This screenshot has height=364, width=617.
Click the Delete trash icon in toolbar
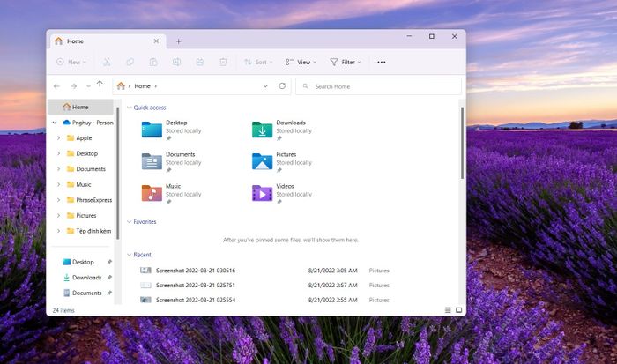[x=223, y=63]
